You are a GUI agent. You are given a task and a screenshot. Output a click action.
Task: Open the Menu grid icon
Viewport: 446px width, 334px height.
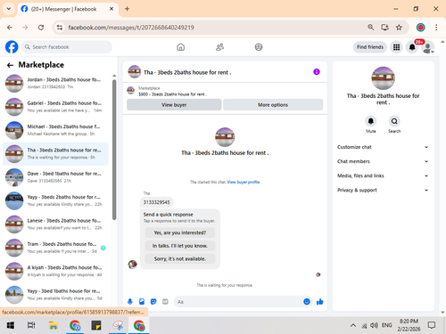(396, 47)
